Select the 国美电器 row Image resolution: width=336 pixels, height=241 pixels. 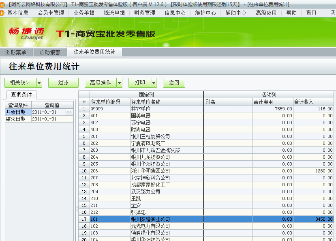[206, 116]
